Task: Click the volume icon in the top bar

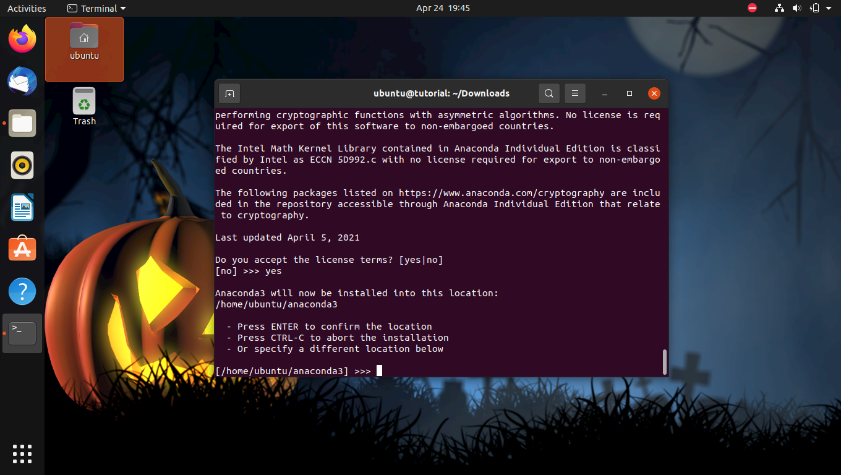Action: [797, 8]
